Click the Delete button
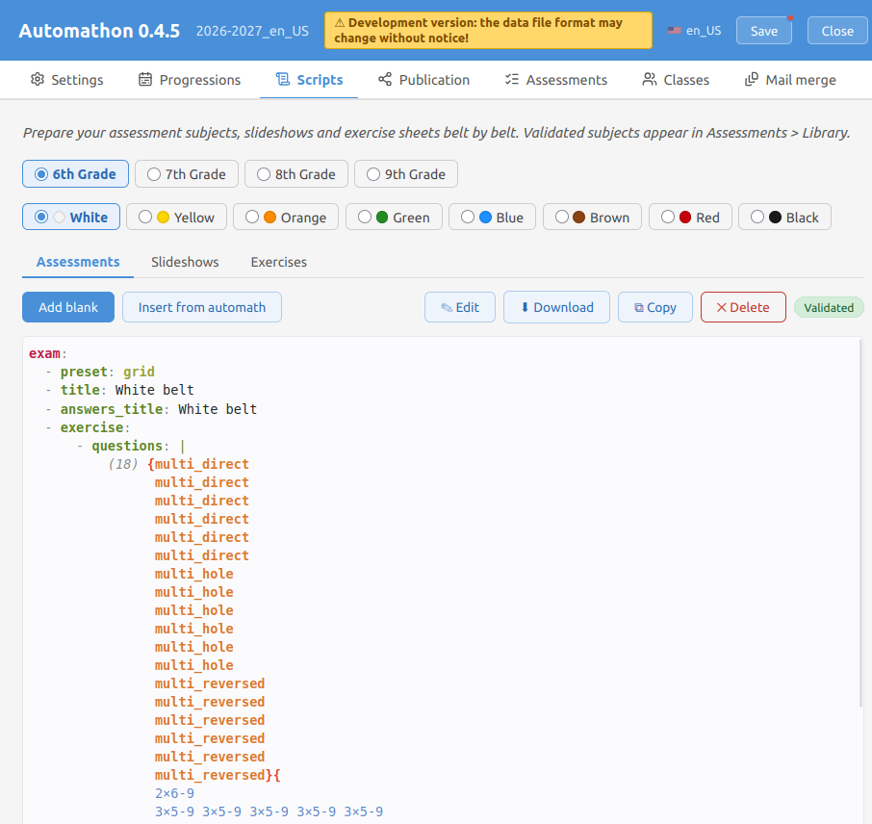This screenshot has width=872, height=824. [743, 307]
